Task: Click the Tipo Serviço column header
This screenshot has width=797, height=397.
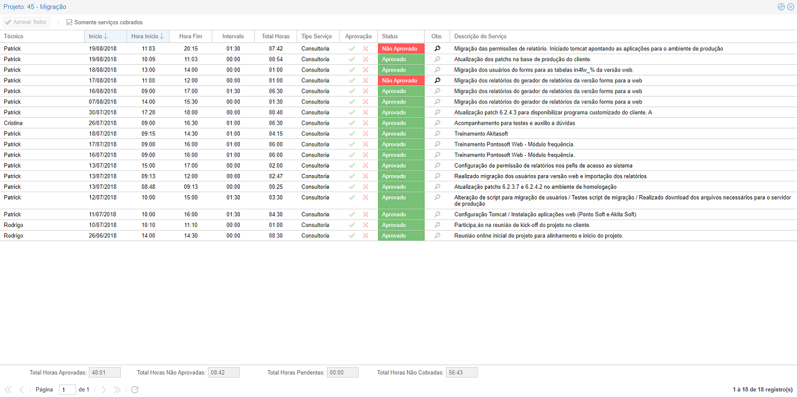Action: pyautogui.click(x=317, y=36)
